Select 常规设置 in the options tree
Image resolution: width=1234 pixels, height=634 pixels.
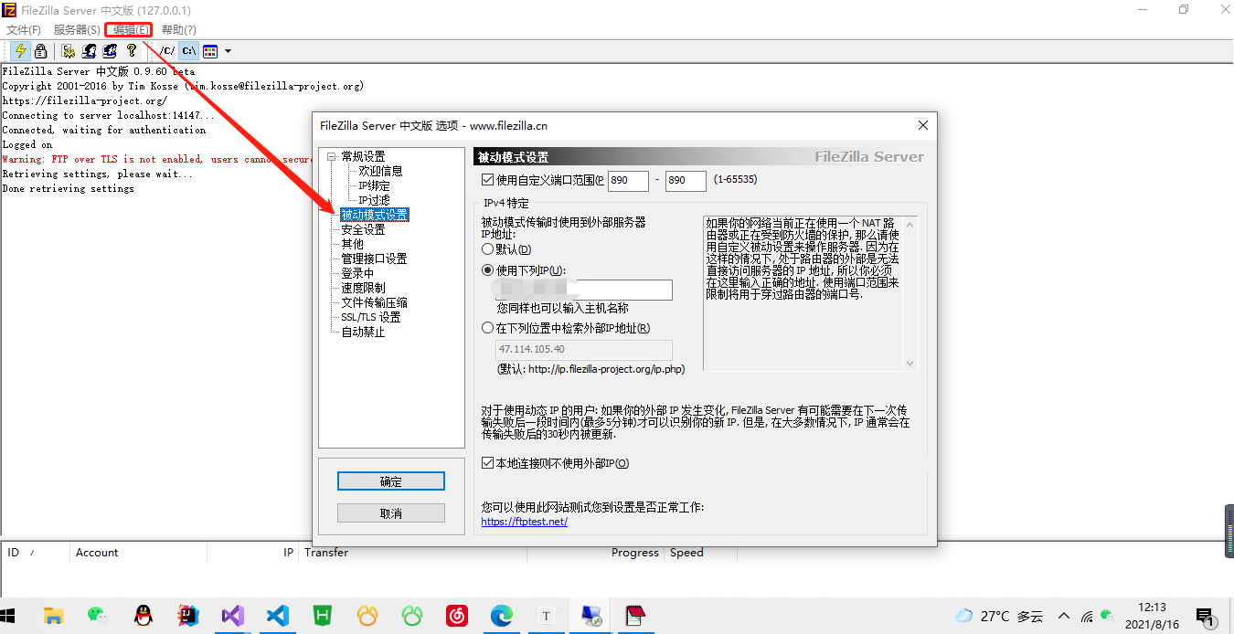coord(363,156)
